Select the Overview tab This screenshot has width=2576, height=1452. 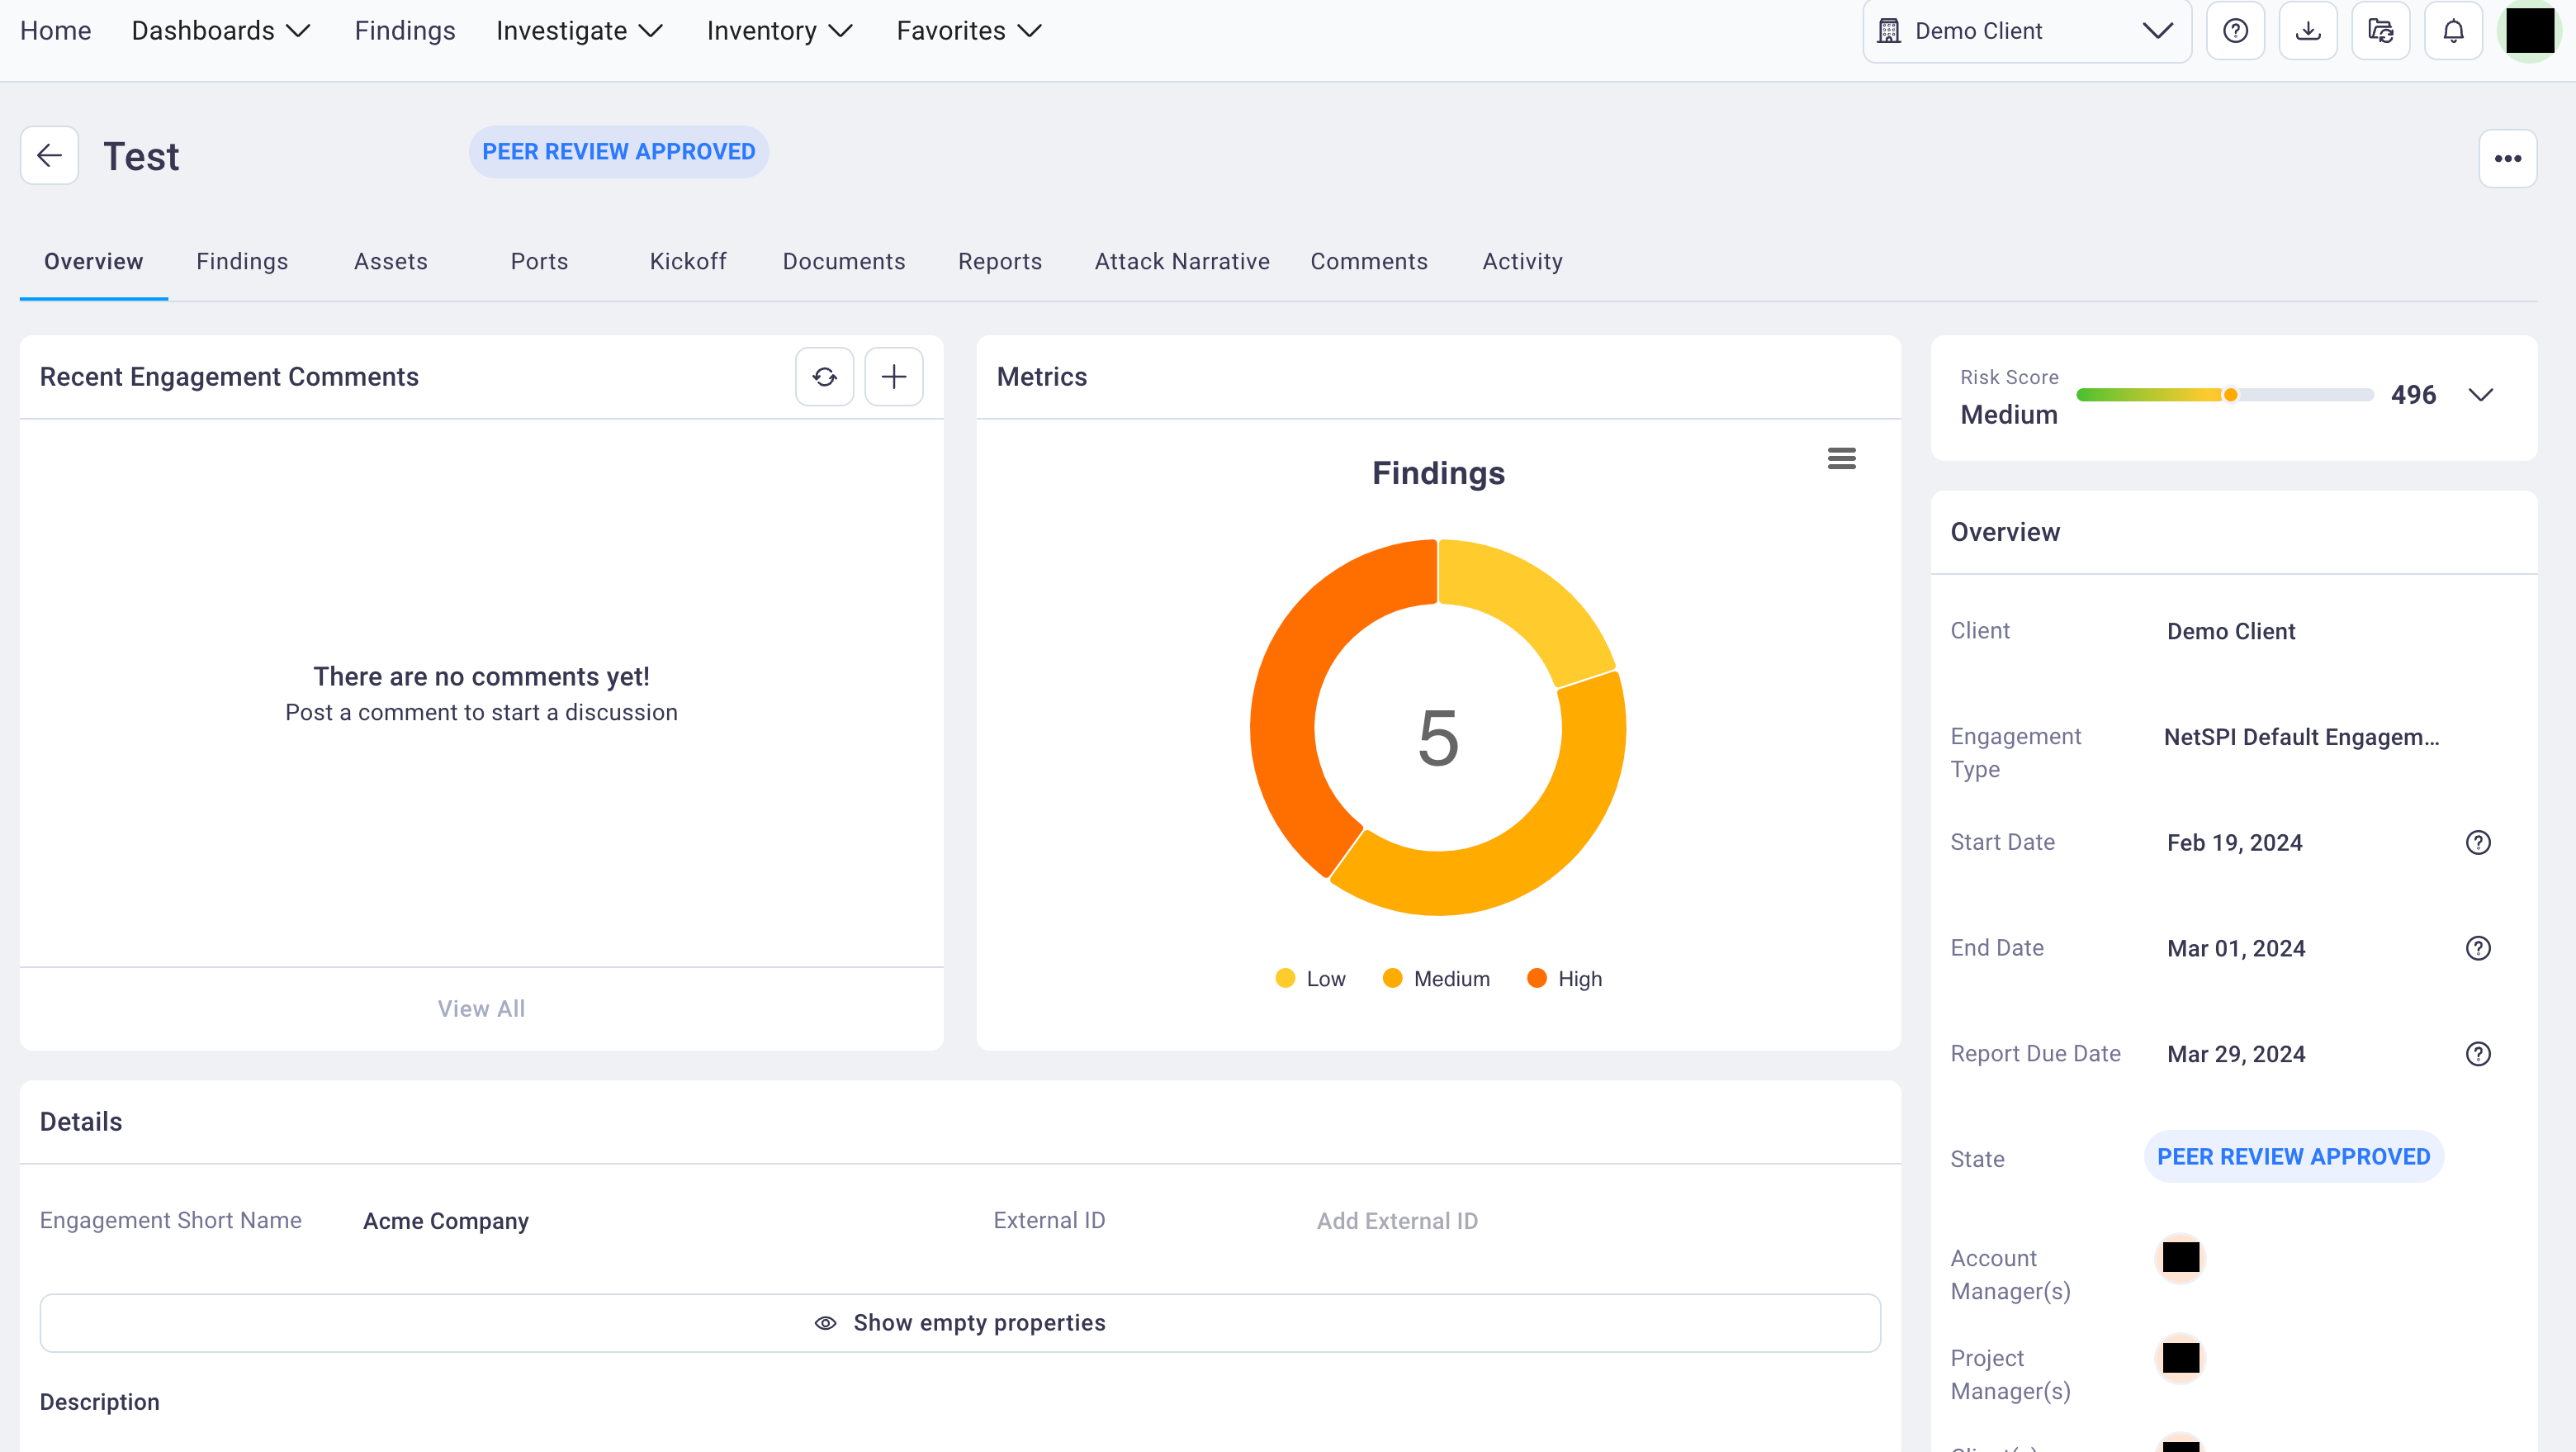(93, 261)
